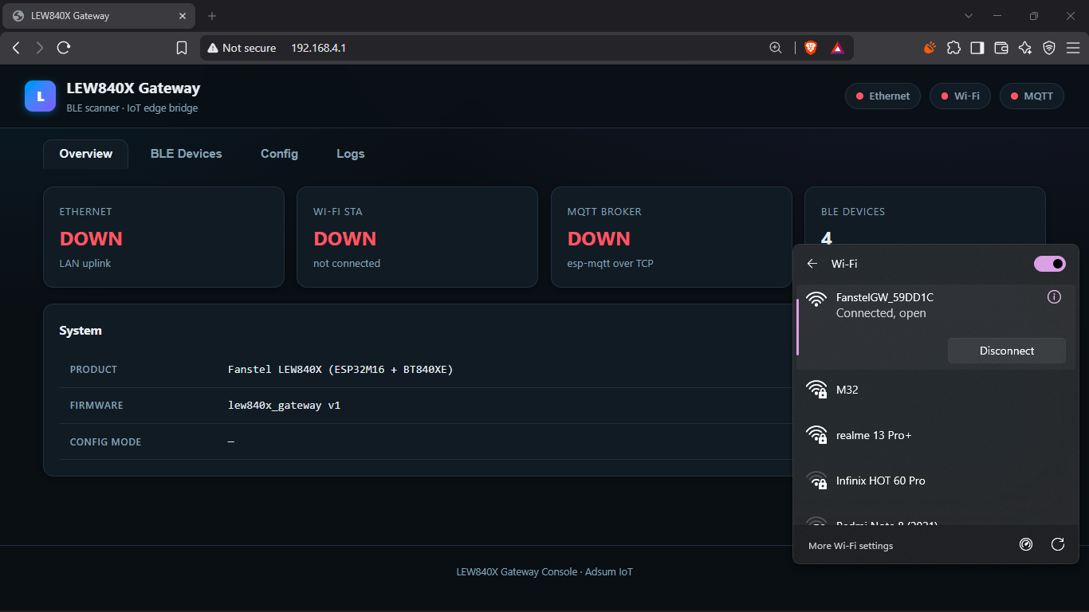1089x612 pixels.
Task: Click the PRODUCT row label
Action: click(93, 369)
